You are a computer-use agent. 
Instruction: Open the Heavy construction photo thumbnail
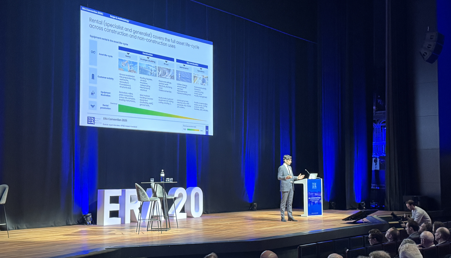pyautogui.click(x=128, y=66)
